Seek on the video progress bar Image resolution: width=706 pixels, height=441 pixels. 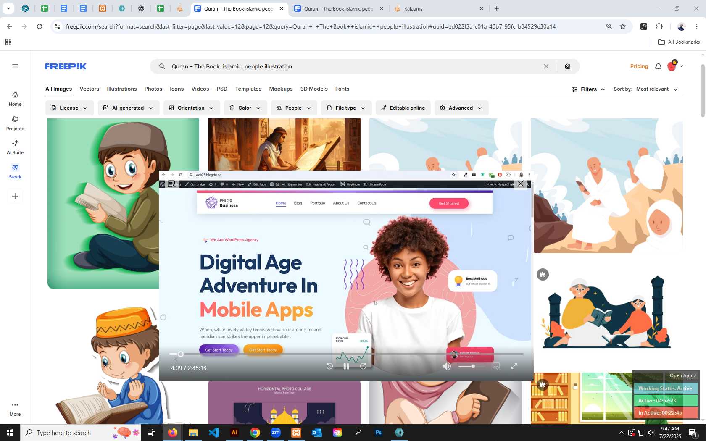point(346,354)
